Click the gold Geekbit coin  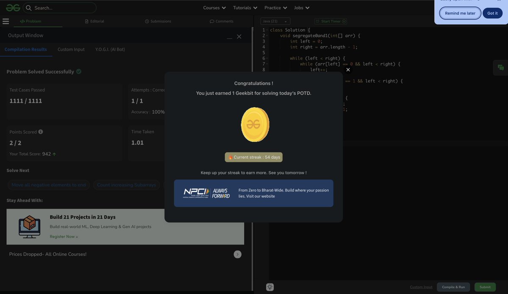click(x=255, y=125)
